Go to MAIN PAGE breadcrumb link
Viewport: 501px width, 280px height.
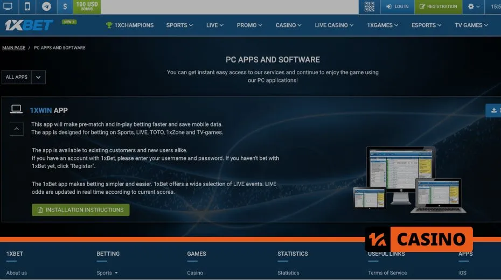(14, 47)
